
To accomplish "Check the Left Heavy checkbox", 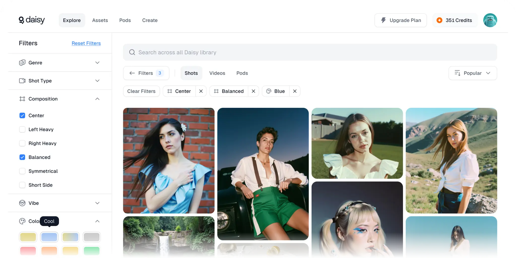I will tap(22, 130).
